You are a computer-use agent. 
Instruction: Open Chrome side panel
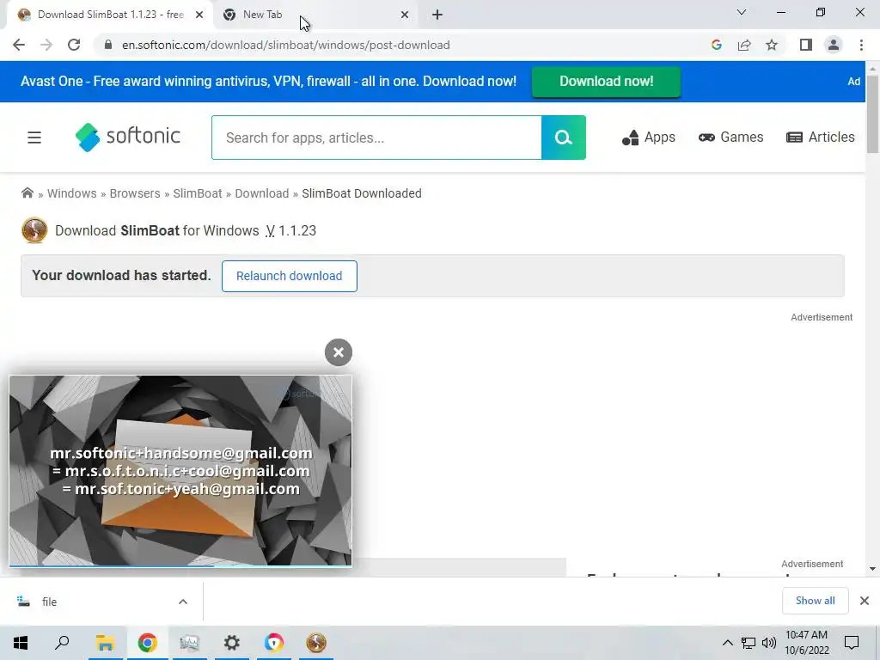pos(806,45)
